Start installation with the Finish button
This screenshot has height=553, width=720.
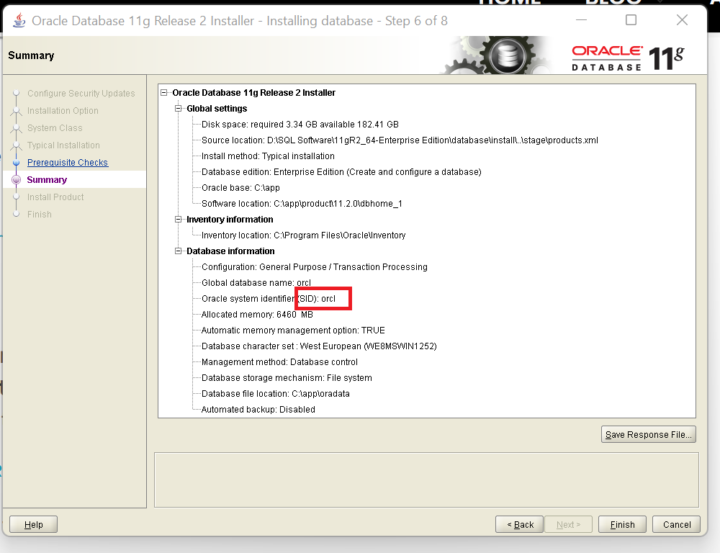click(622, 524)
